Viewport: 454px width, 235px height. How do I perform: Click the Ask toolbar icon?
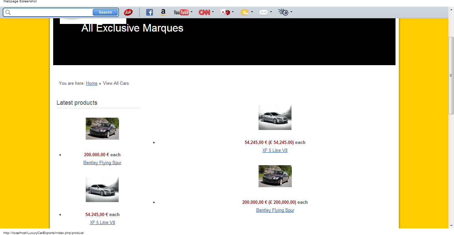pyautogui.click(x=128, y=12)
